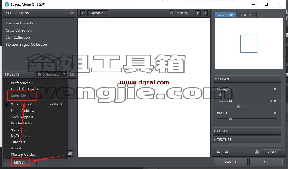Collapse the CLEAN section
The width and height of the screenshot is (288, 169).
(247, 79)
